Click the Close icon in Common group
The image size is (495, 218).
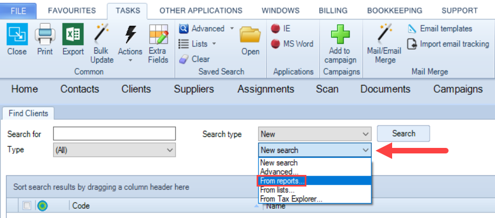[x=17, y=34]
